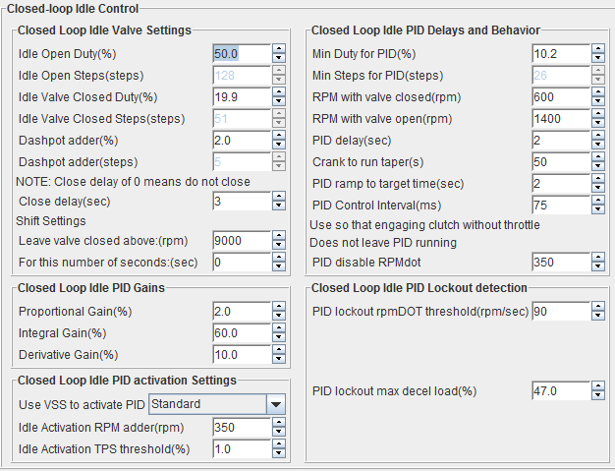Decrease Idle Activation TPS threshold value
615x471 pixels.
coord(278,453)
